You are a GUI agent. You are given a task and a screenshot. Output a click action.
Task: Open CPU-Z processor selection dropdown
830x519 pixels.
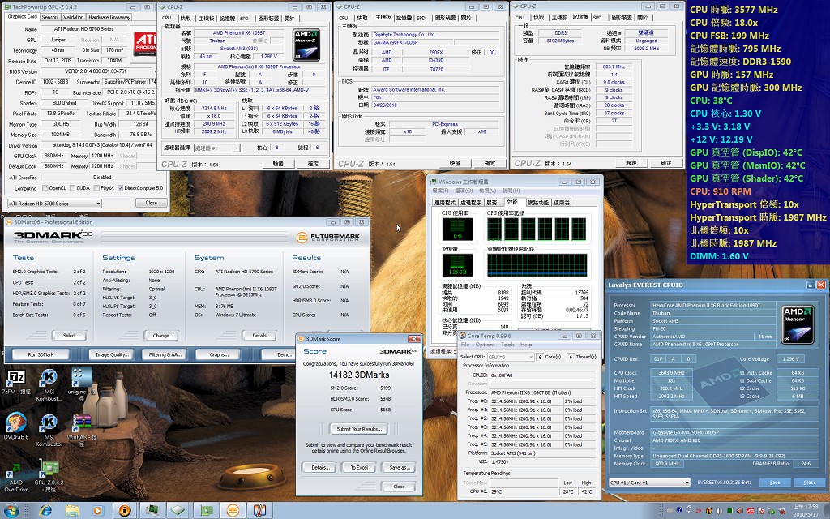[x=217, y=148]
